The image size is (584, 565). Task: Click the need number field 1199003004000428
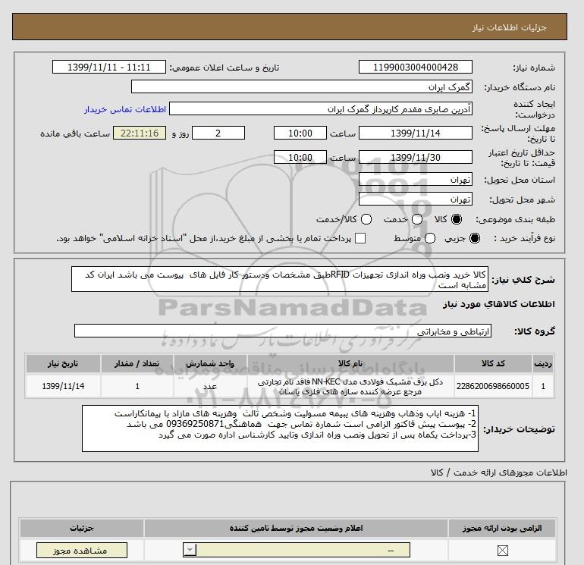click(x=416, y=67)
